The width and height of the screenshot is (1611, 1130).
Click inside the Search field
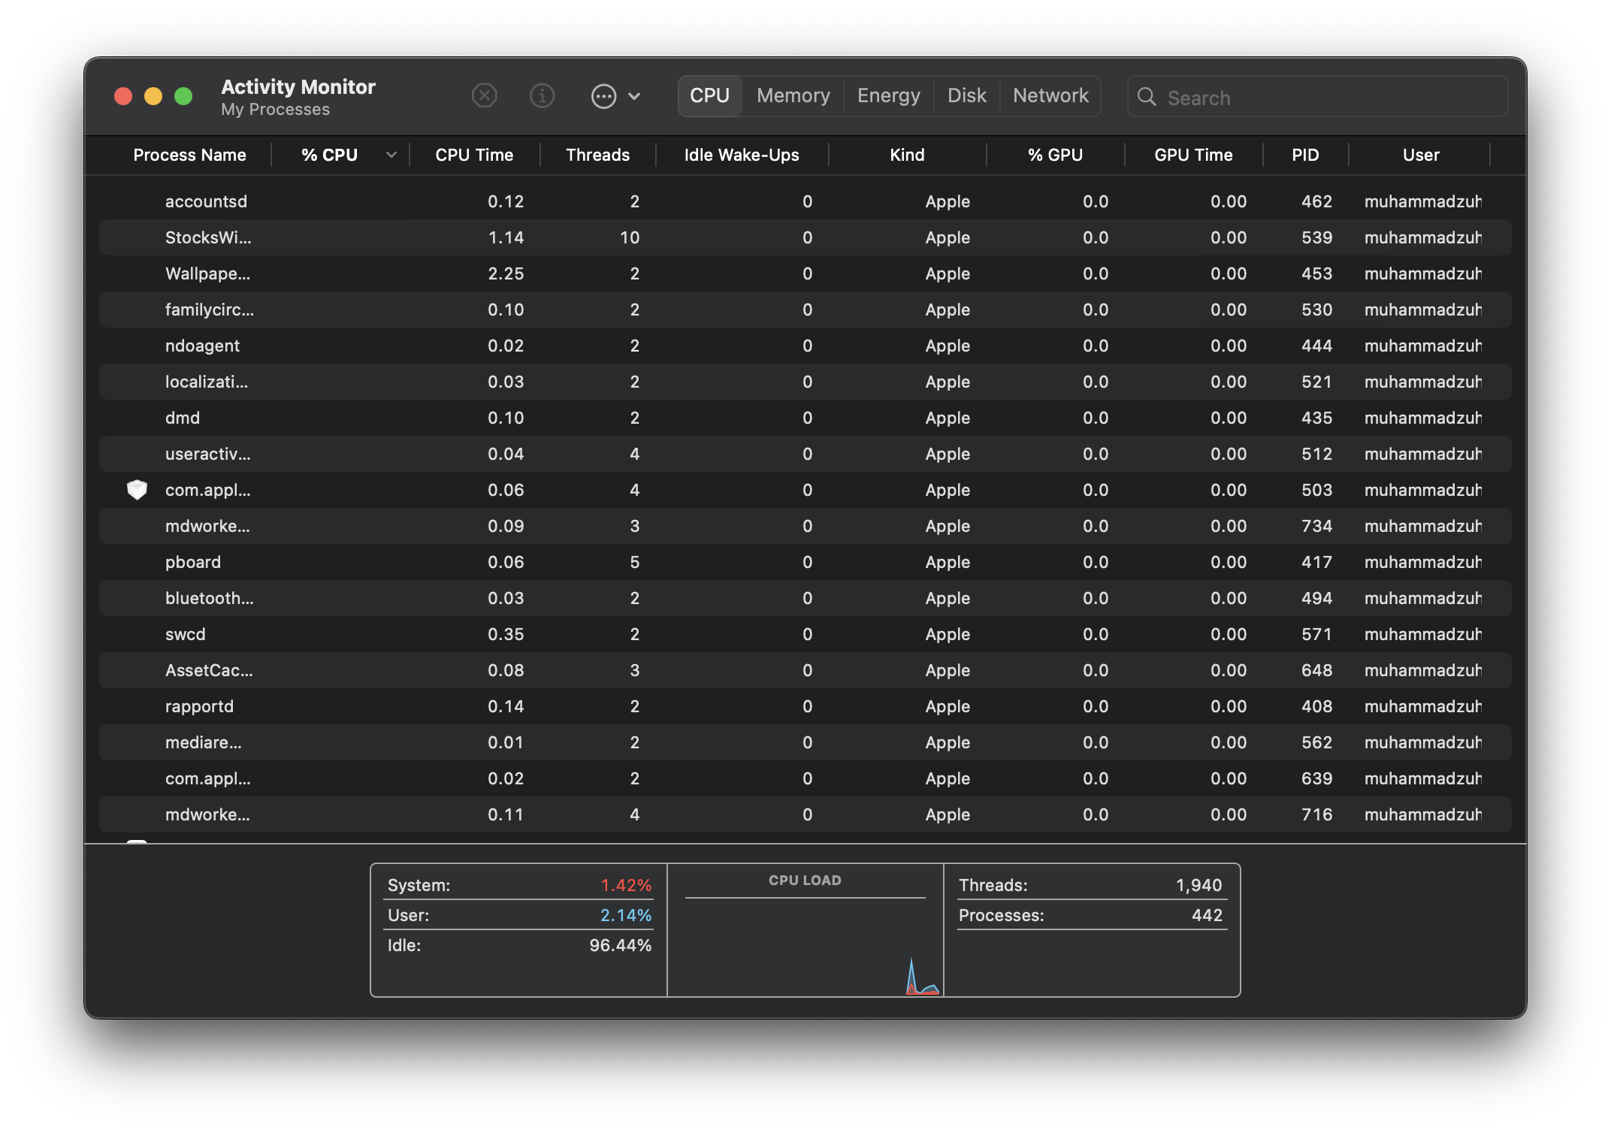coord(1330,98)
